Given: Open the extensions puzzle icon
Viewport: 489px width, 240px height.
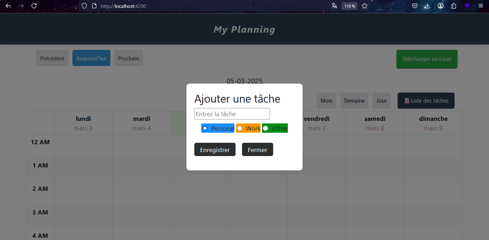Looking at the screenshot, I should click(454, 6).
